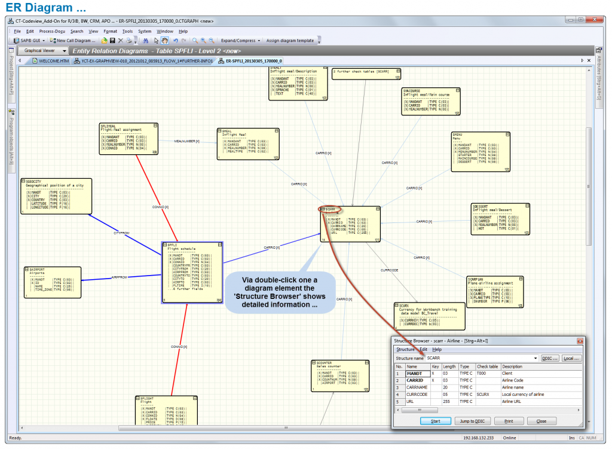Open the Structure name SCARR dropdown

coord(536,358)
